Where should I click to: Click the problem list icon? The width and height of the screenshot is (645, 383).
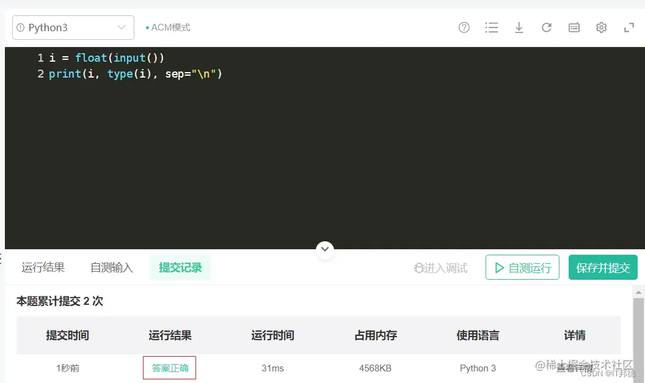coord(492,27)
